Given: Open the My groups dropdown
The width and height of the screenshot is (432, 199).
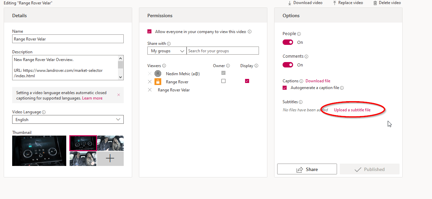Looking at the screenshot, I should tap(167, 51).
